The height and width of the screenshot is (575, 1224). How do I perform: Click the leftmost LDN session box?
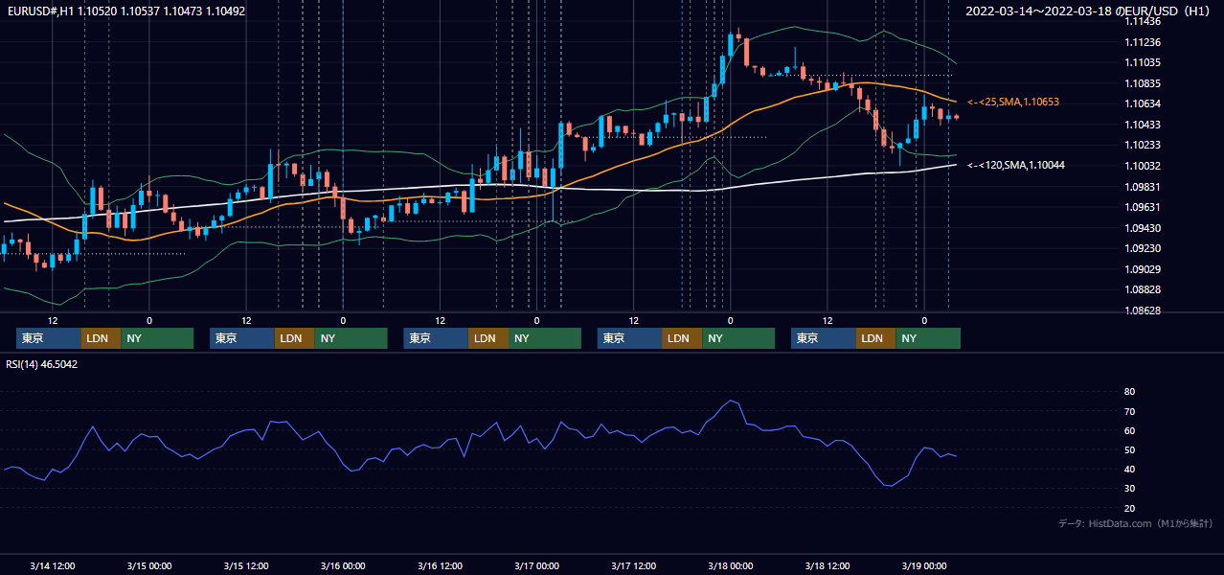(101, 338)
